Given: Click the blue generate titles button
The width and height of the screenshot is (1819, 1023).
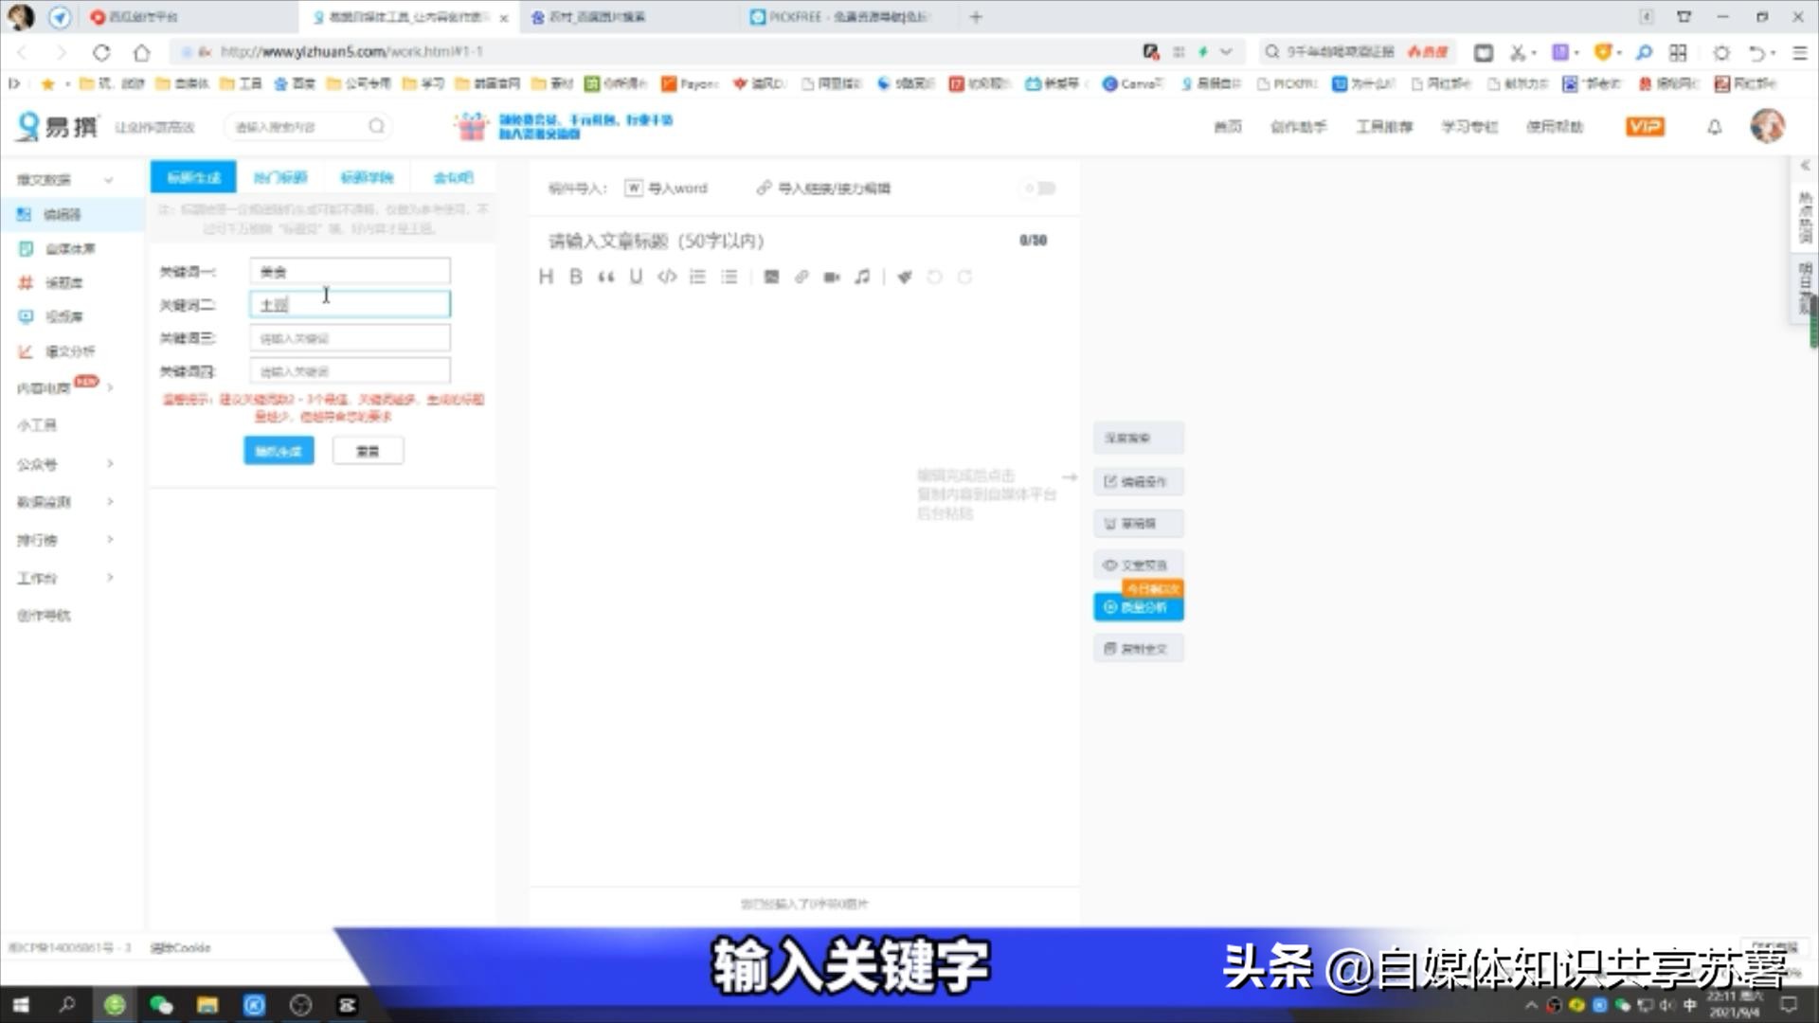Looking at the screenshot, I should (x=278, y=450).
